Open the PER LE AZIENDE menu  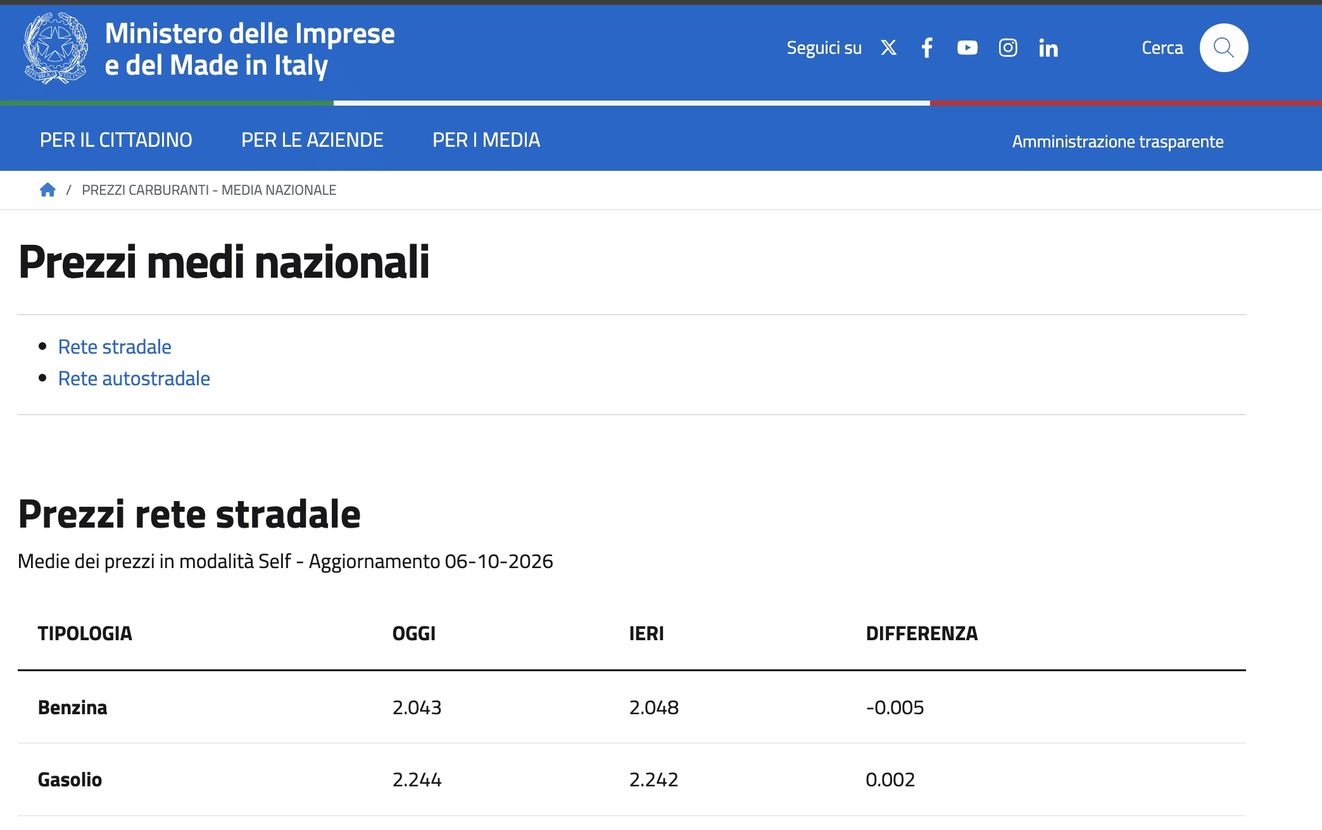click(x=312, y=140)
